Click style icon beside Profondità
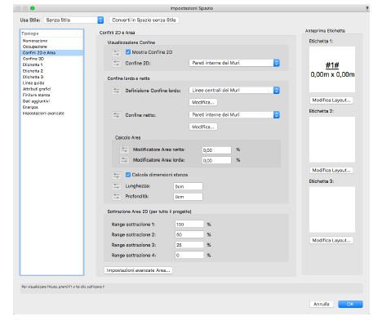 (x=117, y=196)
